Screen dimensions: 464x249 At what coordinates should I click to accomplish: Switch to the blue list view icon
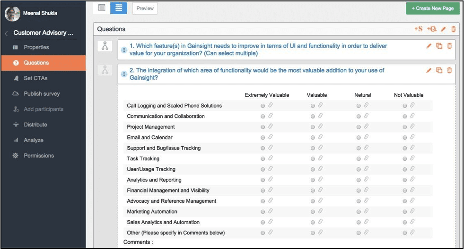118,8
